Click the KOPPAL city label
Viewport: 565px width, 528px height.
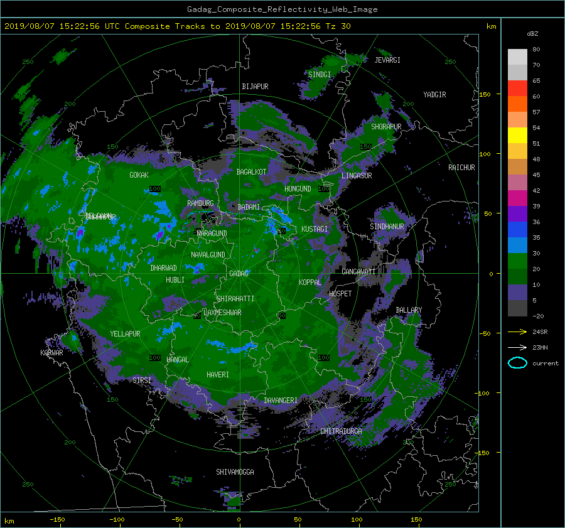point(310,282)
